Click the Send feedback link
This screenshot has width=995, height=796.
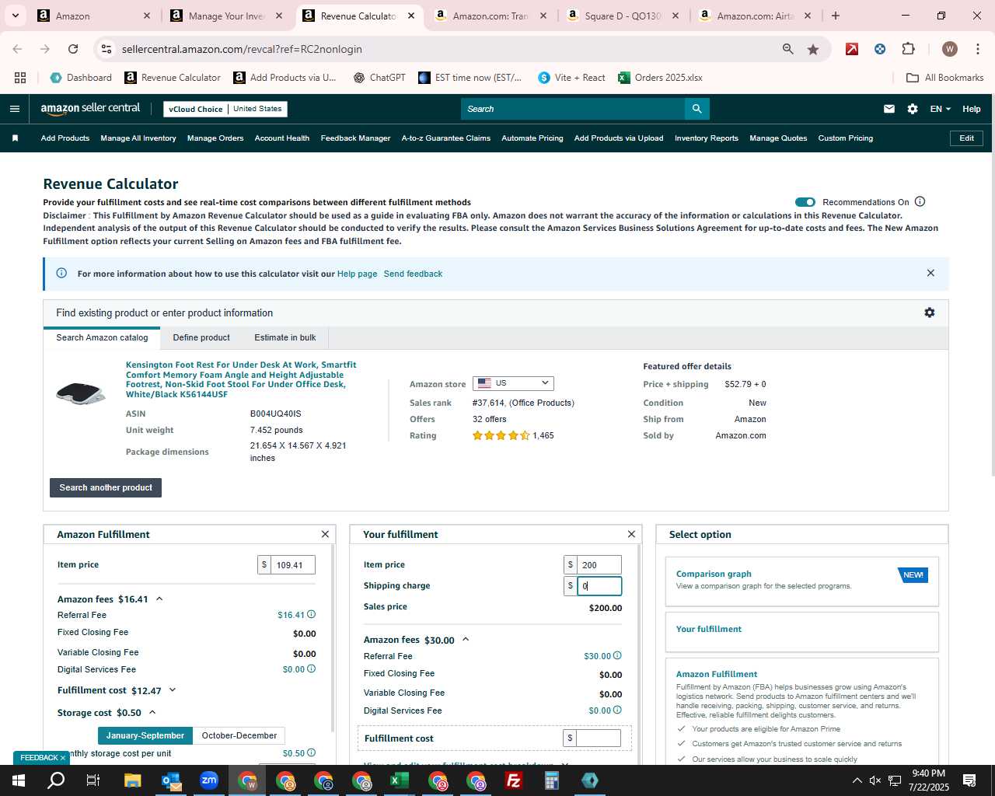click(413, 274)
